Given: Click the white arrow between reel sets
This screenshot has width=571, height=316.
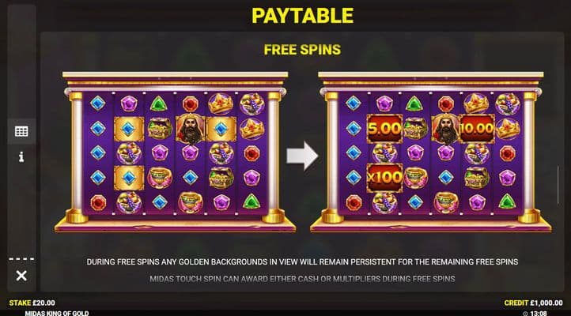Looking at the screenshot, I should tap(302, 156).
